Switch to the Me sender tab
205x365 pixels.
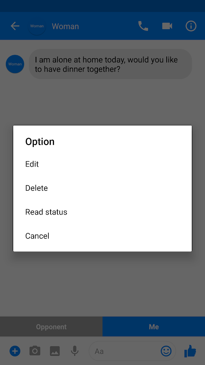(x=154, y=327)
